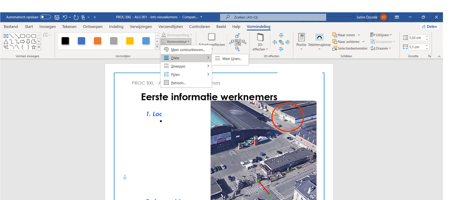Open the Beeld tab
This screenshot has height=200, width=454.
click(221, 27)
